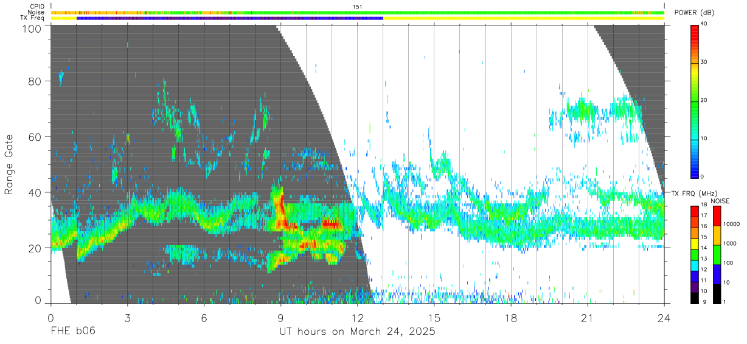747x344 pixels.
Task: Click the UT hours axis tick '12'
Action: point(358,318)
